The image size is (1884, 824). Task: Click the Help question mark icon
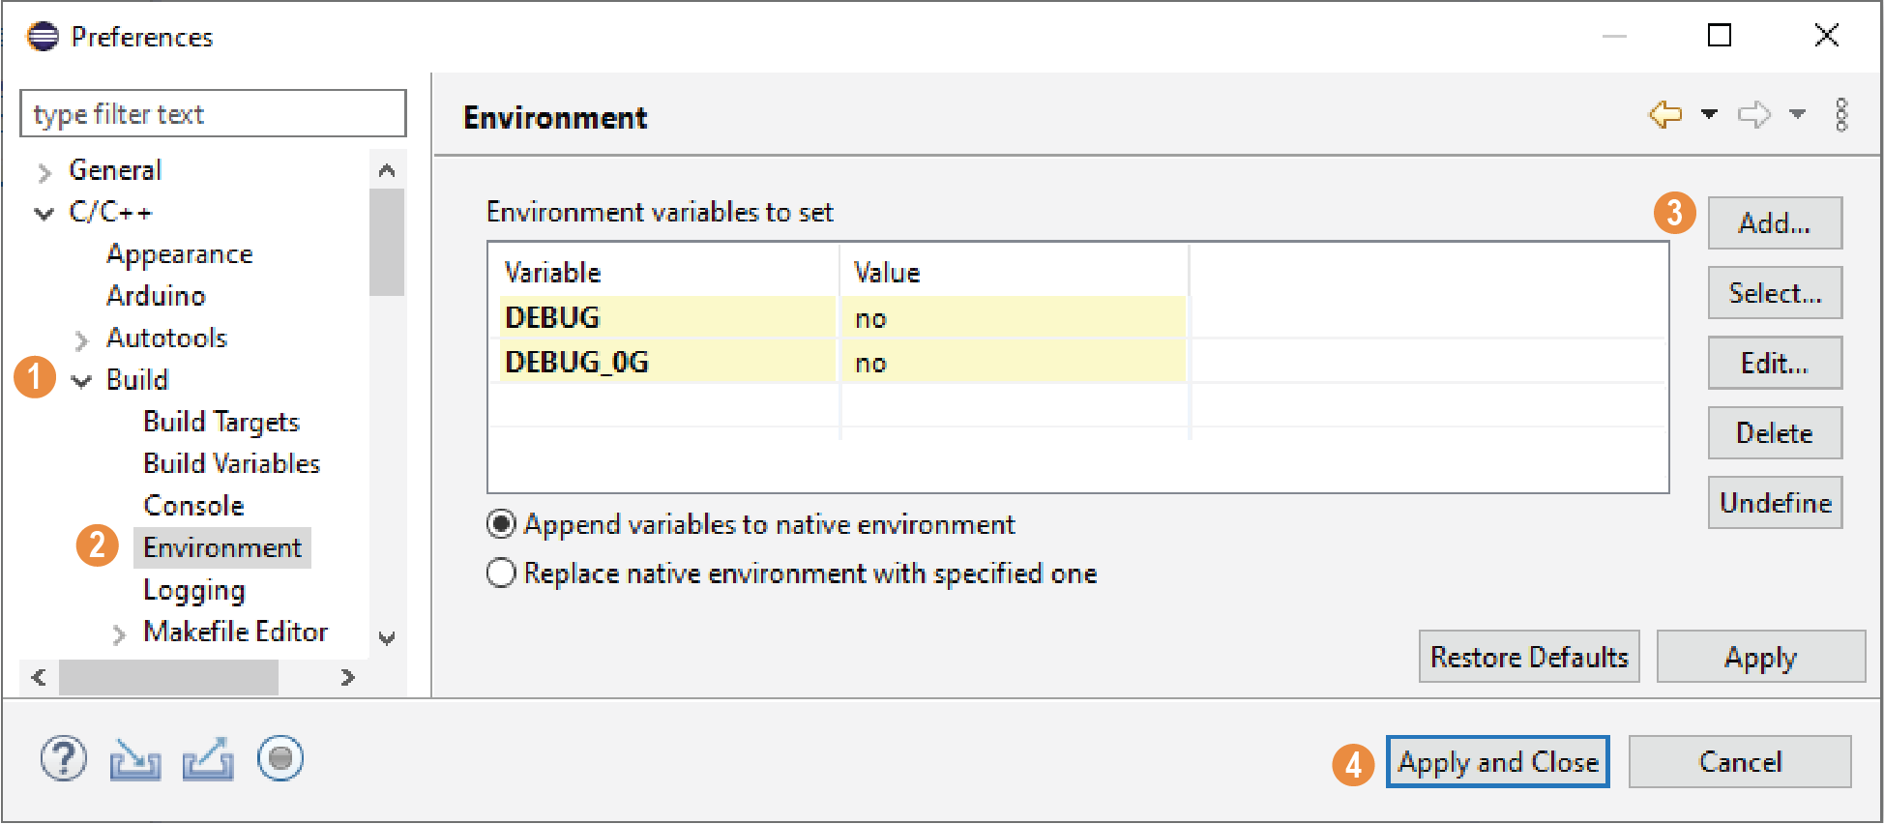pyautogui.click(x=64, y=759)
